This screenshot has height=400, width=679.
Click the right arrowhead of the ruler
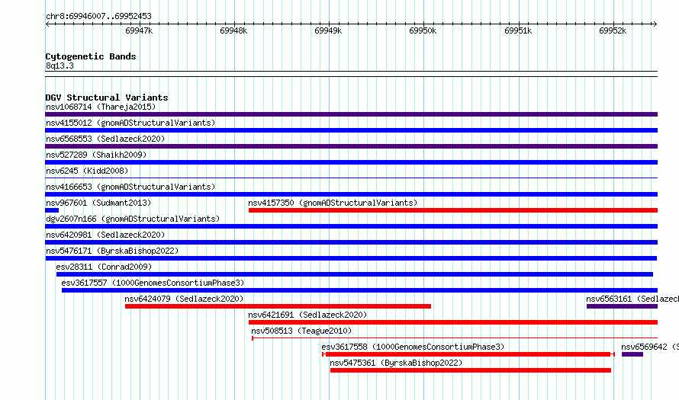coord(655,24)
